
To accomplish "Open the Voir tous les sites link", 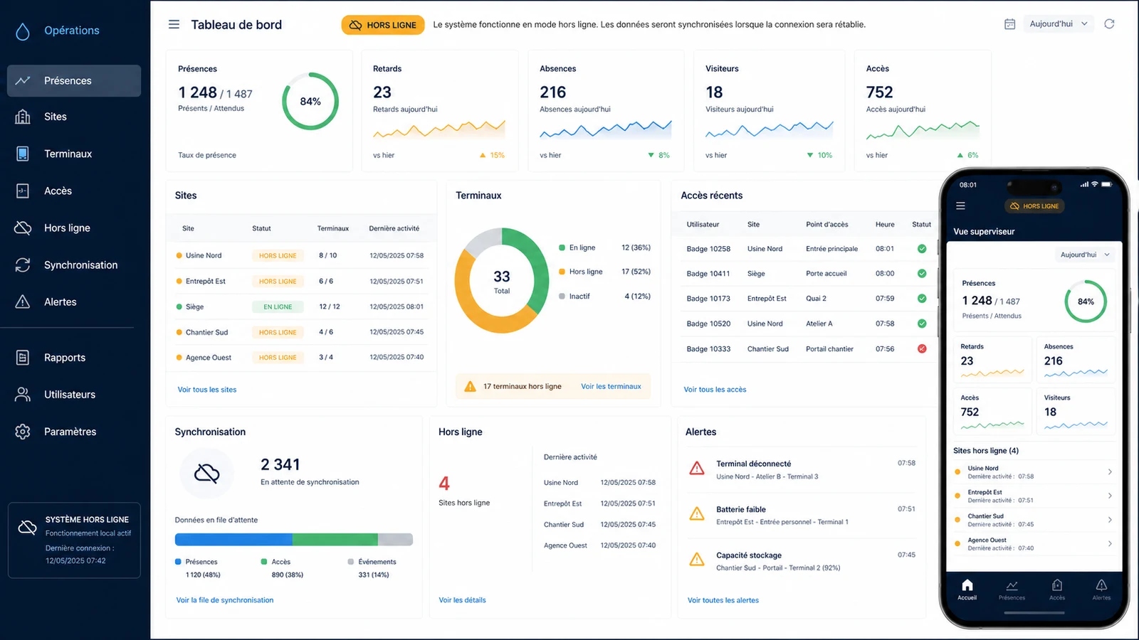I will coord(207,390).
